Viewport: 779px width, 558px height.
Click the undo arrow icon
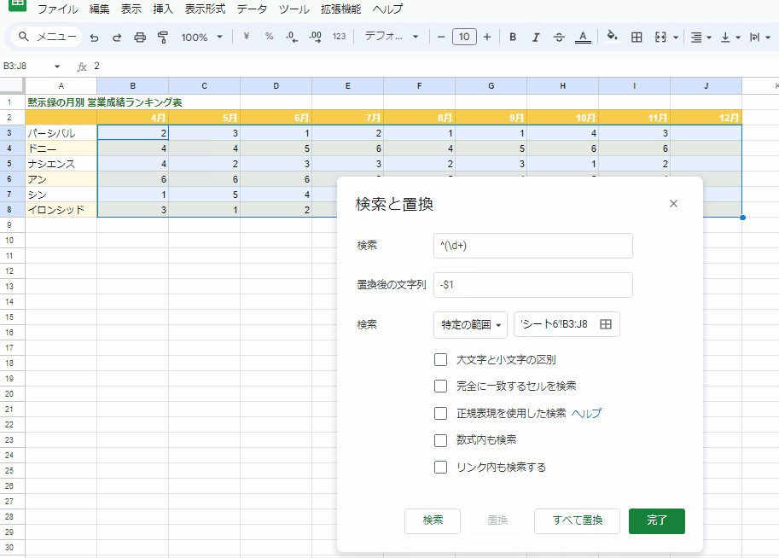pyautogui.click(x=94, y=38)
